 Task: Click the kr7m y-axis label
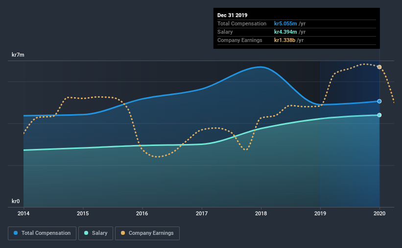[x=18, y=55]
